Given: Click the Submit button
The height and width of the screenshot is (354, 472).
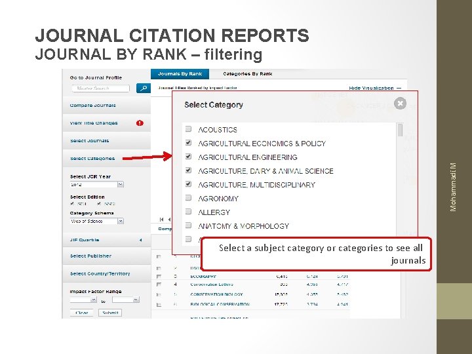Looking at the screenshot, I should tap(110, 313).
